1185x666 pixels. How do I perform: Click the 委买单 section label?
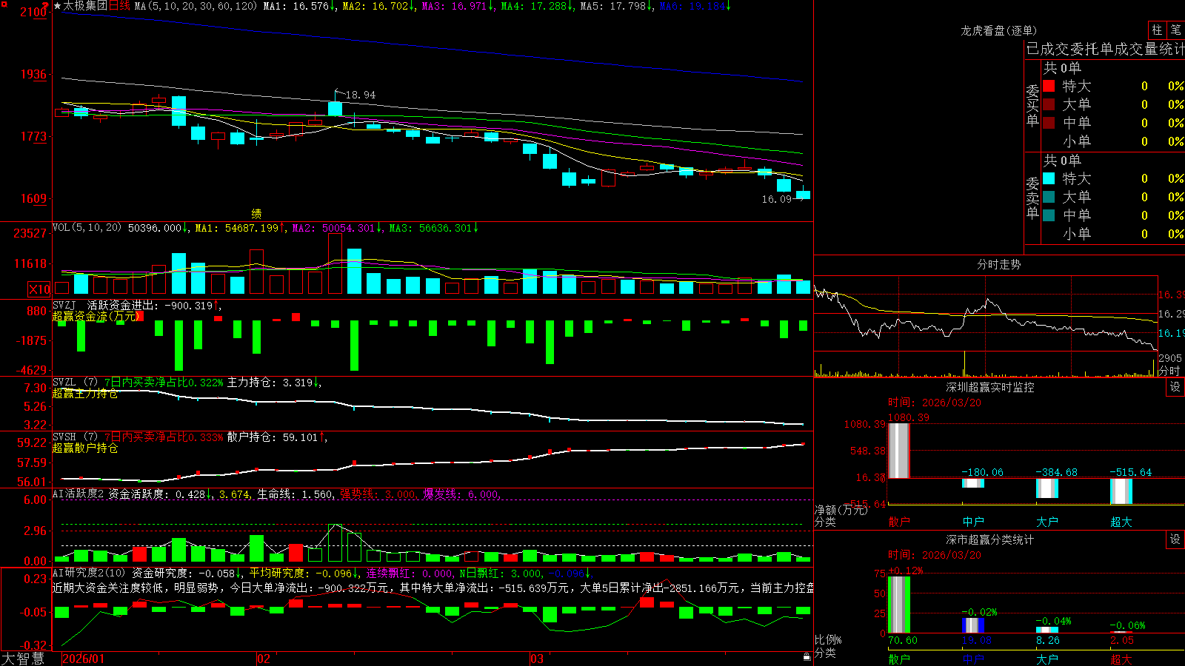click(x=1032, y=105)
